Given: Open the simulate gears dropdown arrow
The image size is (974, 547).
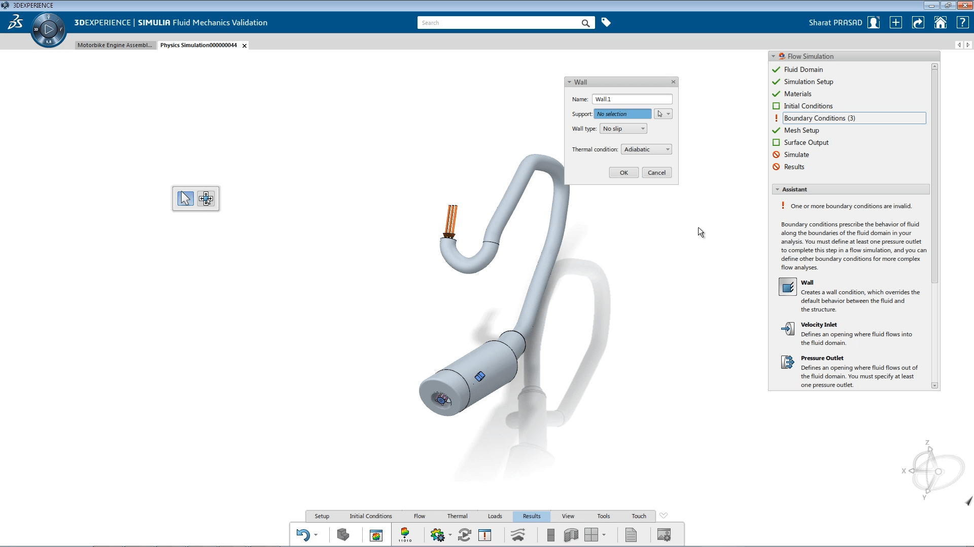Looking at the screenshot, I should 450,535.
